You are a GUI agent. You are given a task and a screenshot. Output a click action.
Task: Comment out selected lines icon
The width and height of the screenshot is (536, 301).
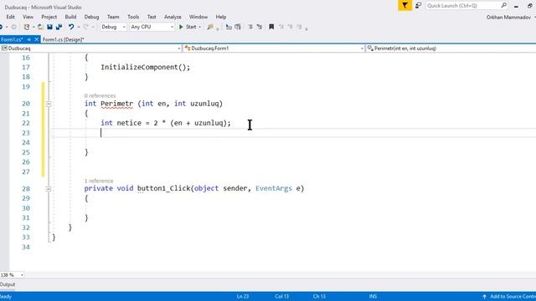(250, 27)
